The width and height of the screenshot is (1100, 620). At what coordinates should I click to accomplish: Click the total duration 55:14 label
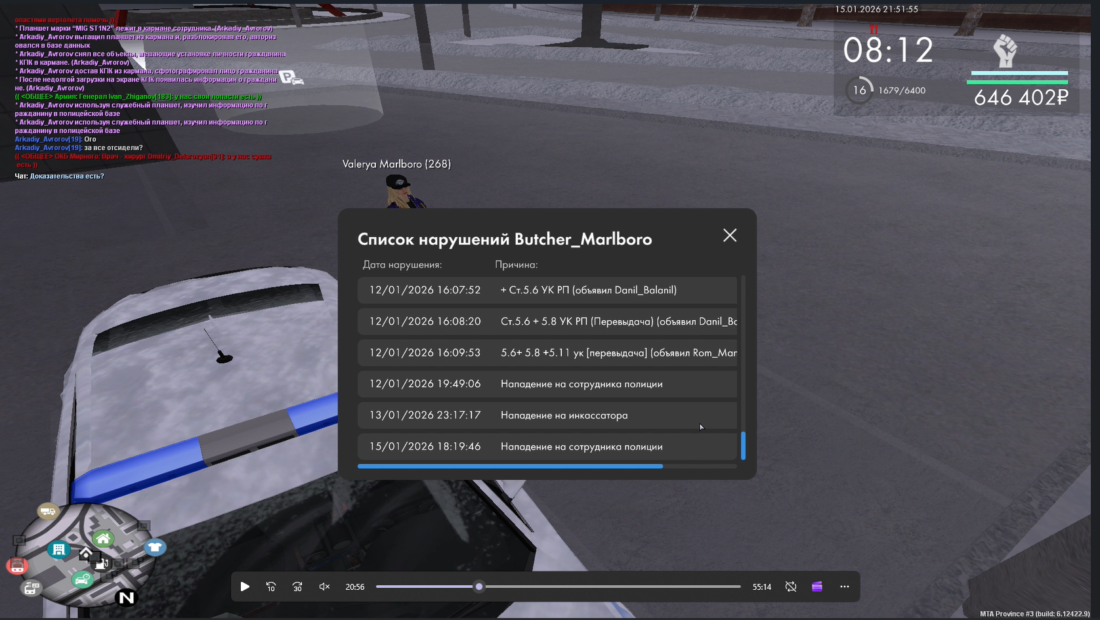point(762,587)
